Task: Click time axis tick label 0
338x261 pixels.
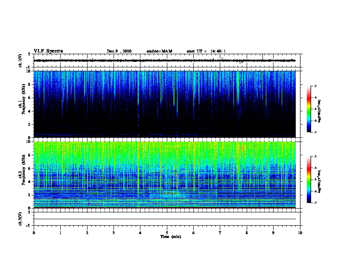Action: (x=34, y=233)
